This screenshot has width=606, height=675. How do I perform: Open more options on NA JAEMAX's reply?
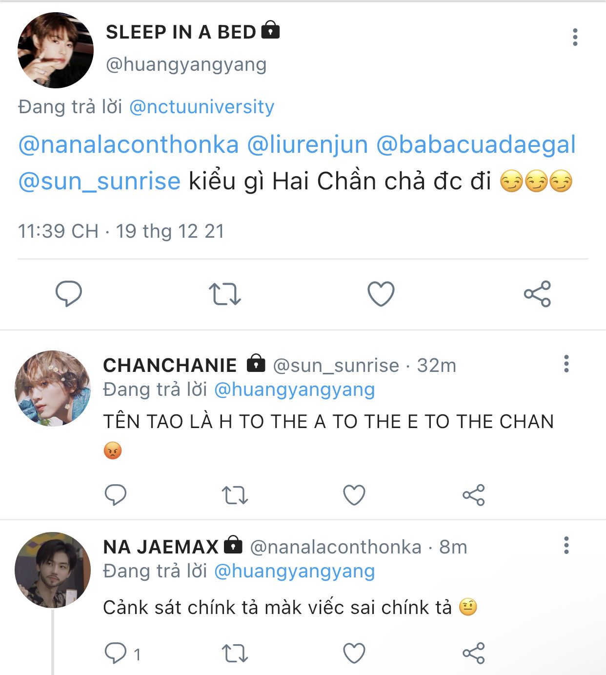point(566,545)
